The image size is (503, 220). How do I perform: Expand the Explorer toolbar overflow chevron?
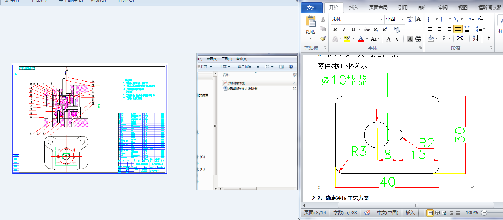(258, 67)
